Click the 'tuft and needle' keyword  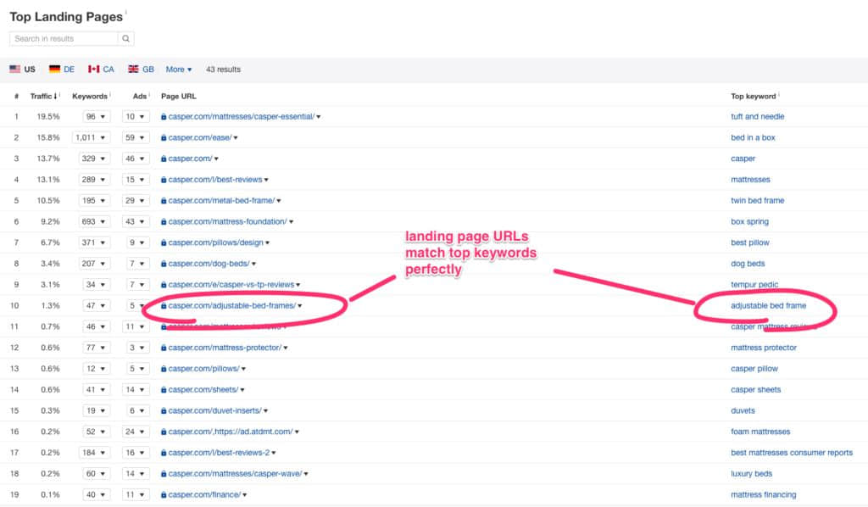pos(757,117)
